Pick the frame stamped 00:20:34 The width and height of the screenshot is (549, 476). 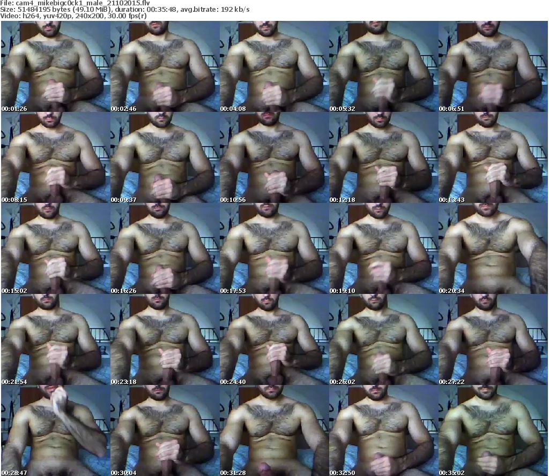(x=493, y=248)
